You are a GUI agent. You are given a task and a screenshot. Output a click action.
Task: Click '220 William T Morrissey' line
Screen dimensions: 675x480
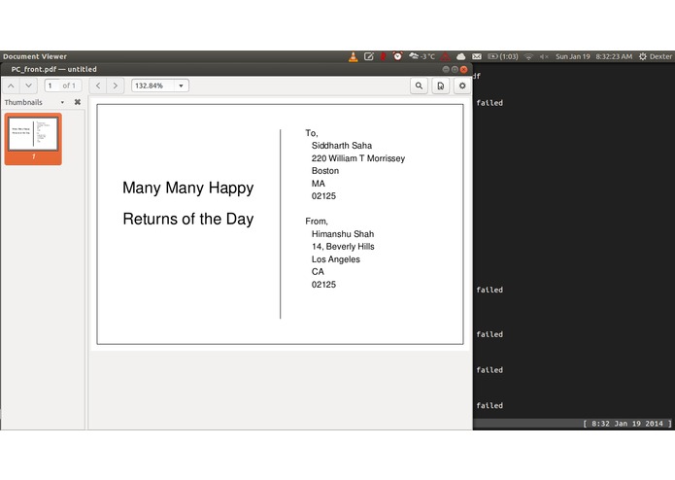358,158
